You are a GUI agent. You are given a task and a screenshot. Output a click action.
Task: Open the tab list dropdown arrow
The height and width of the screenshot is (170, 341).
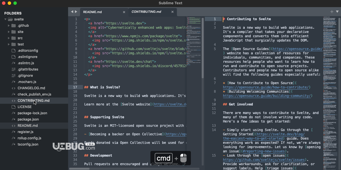click(x=337, y=12)
